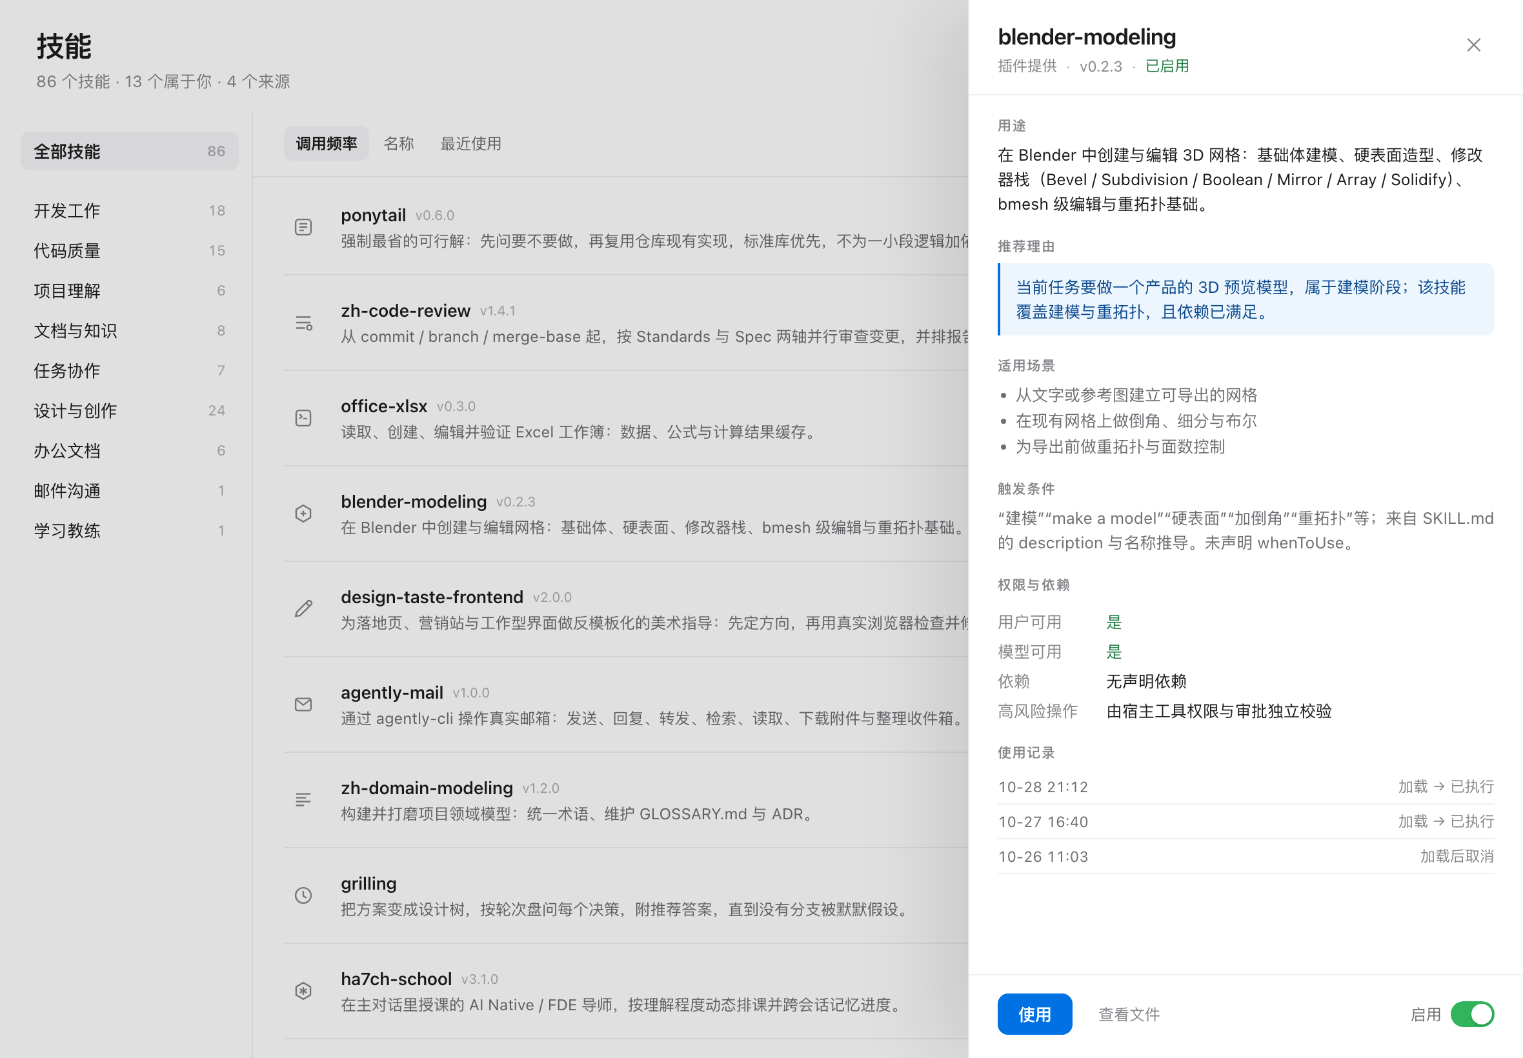The image size is (1523, 1058).
Task: Open the ha7ch-school skill title
Action: [396, 979]
